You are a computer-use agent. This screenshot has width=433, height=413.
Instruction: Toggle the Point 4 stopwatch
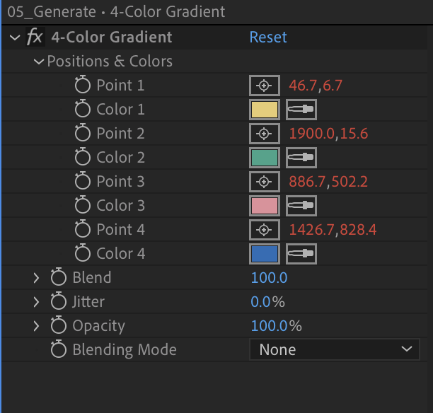tap(83, 228)
